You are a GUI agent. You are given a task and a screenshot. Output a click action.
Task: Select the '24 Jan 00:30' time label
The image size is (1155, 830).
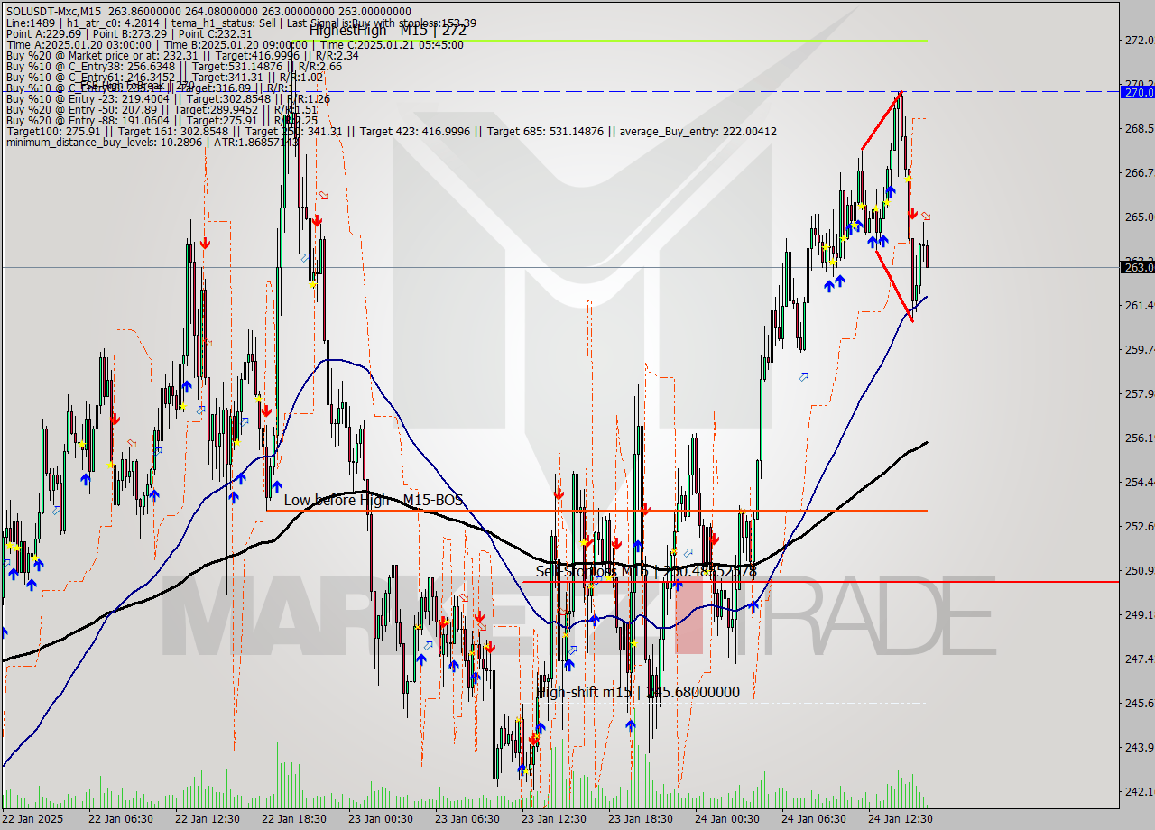point(727,819)
